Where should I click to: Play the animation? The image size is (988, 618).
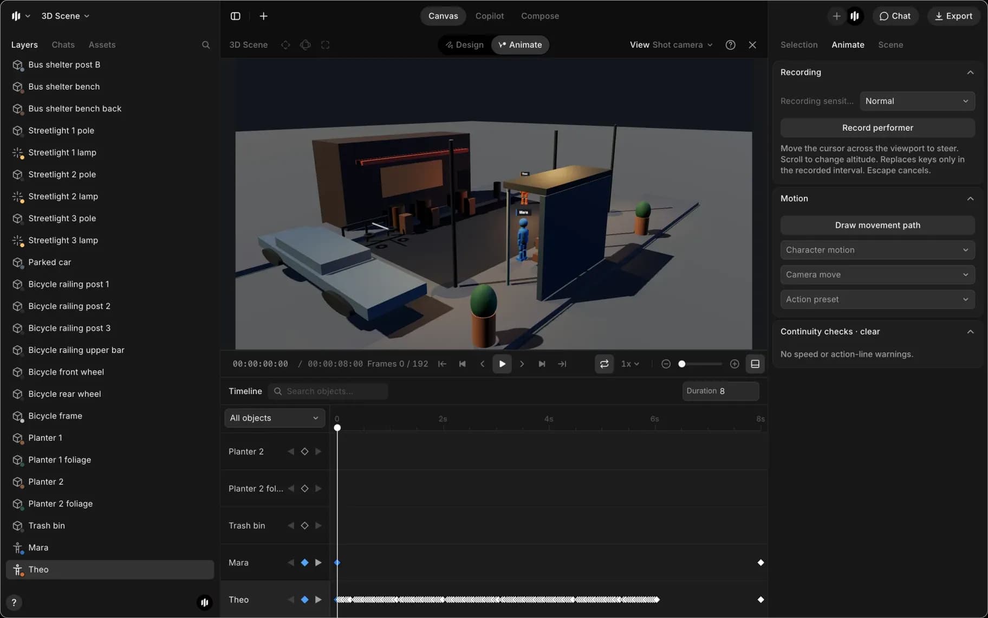[502, 364]
